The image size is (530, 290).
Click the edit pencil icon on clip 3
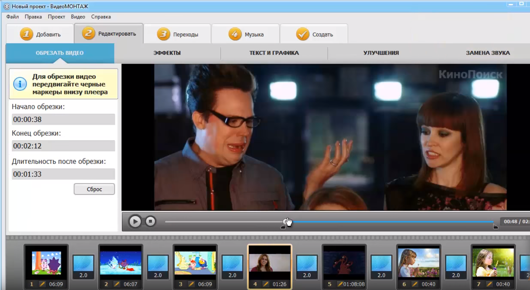tap(191, 284)
